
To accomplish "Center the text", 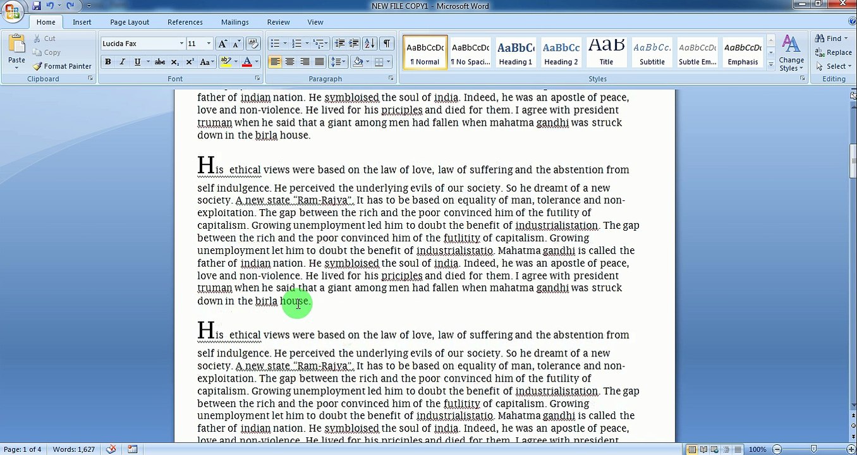I will coord(289,62).
